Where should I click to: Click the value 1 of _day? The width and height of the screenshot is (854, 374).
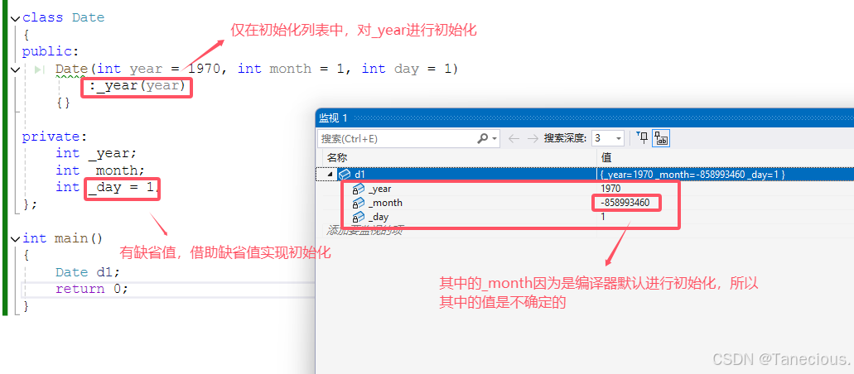[603, 218]
